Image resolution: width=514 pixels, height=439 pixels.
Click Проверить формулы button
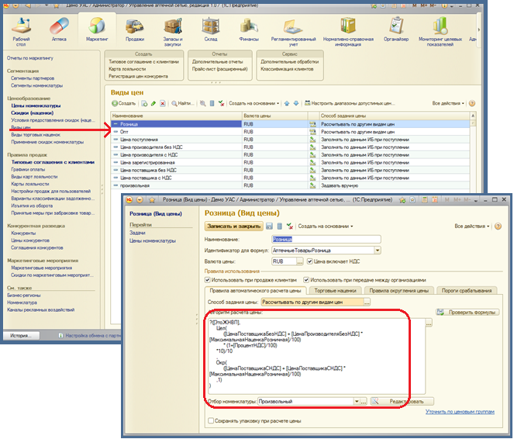pyautogui.click(x=467, y=313)
